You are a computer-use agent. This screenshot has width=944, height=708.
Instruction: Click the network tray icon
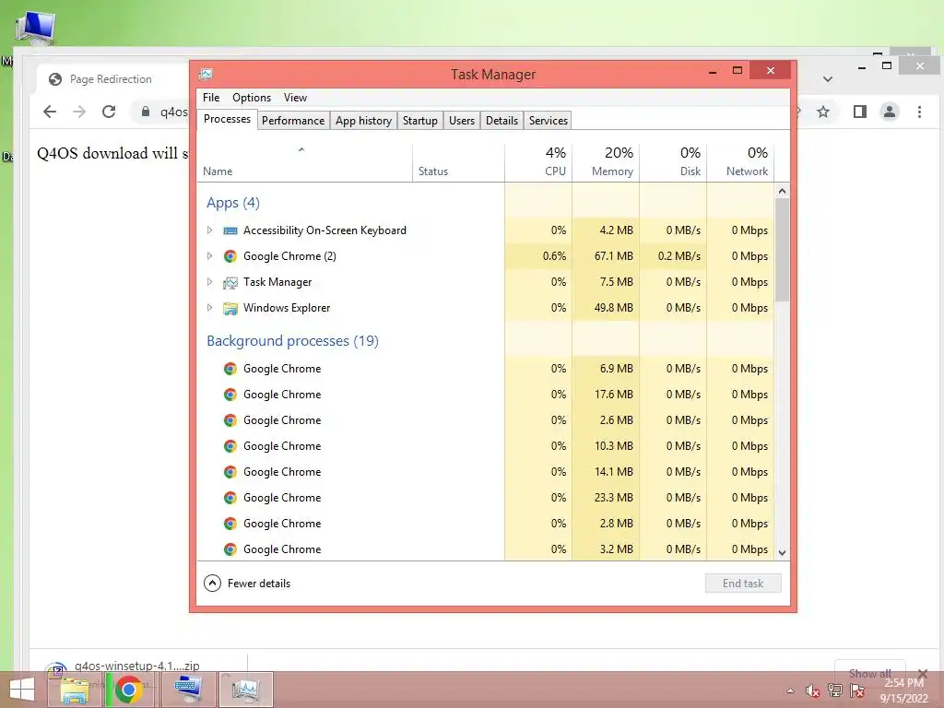835,690
